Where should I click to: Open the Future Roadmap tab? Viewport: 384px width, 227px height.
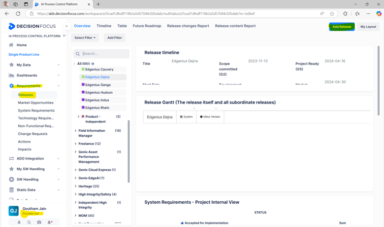pos(147,26)
